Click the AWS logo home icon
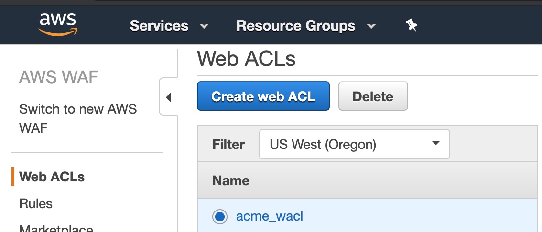542x232 pixels. tap(58, 25)
